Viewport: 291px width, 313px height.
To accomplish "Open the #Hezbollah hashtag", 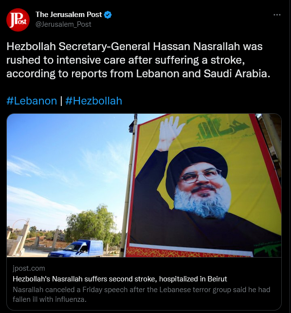I will (x=94, y=101).
